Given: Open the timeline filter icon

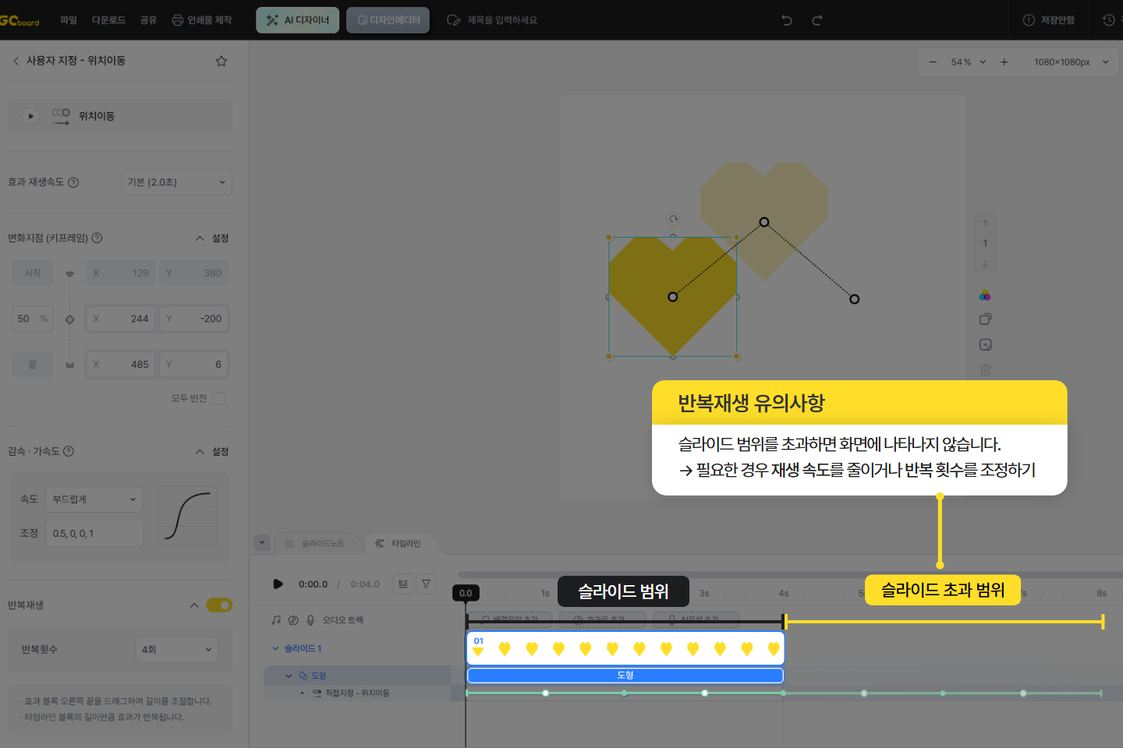Looking at the screenshot, I should click(426, 584).
